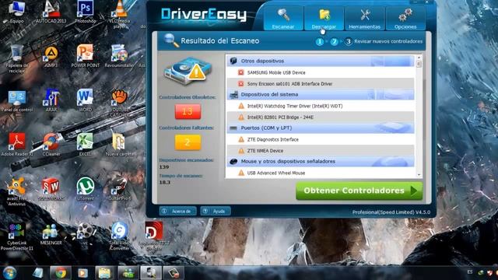Open EXCEL desktop shortcut
This screenshot has height=280, width=498.
(85, 145)
